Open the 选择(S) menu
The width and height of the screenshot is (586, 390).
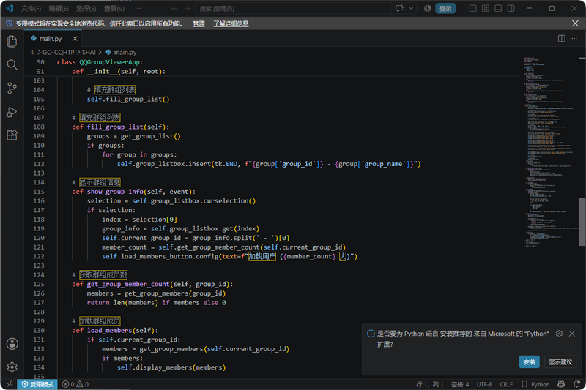(x=86, y=8)
